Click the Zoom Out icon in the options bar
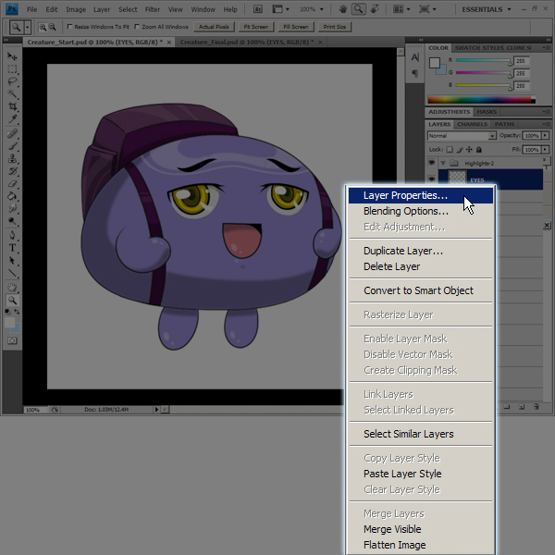 point(52,27)
